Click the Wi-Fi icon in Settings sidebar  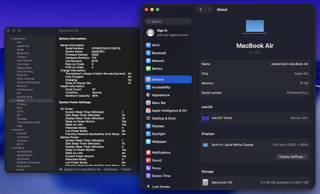click(x=148, y=45)
